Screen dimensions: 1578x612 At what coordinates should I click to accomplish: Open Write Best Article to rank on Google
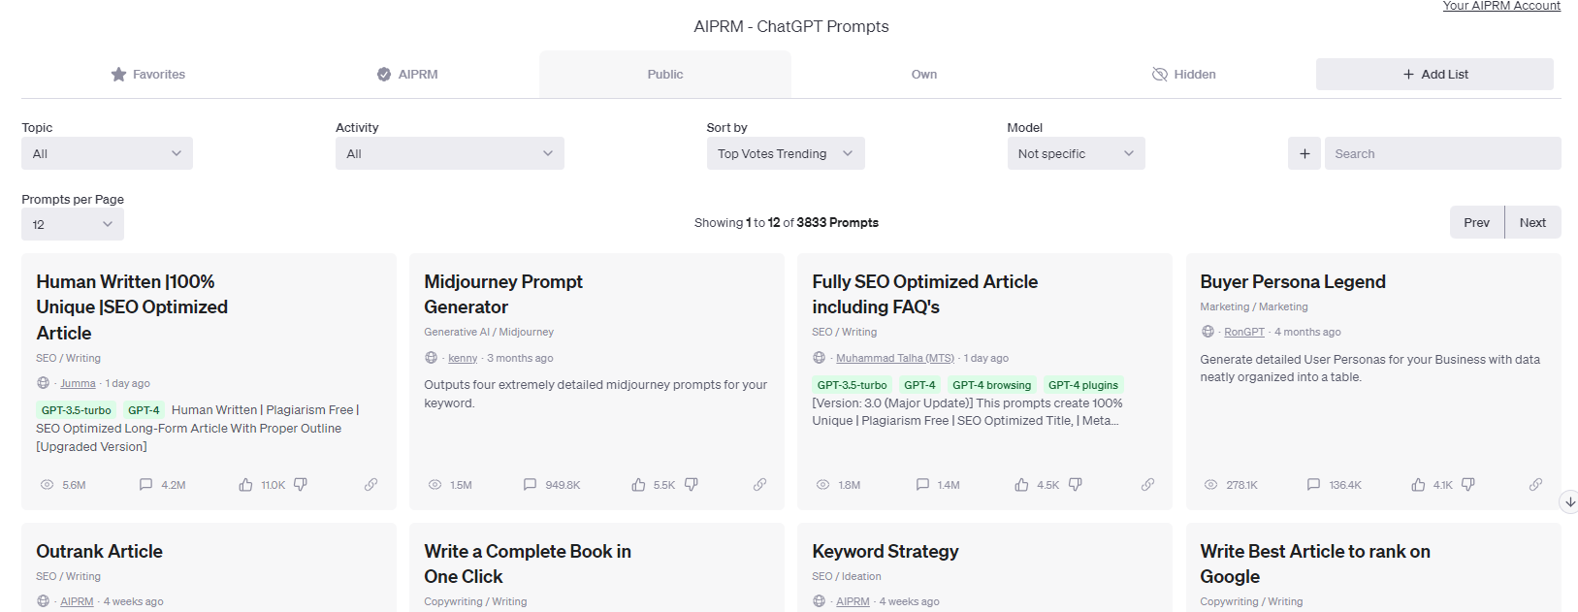tap(1315, 564)
